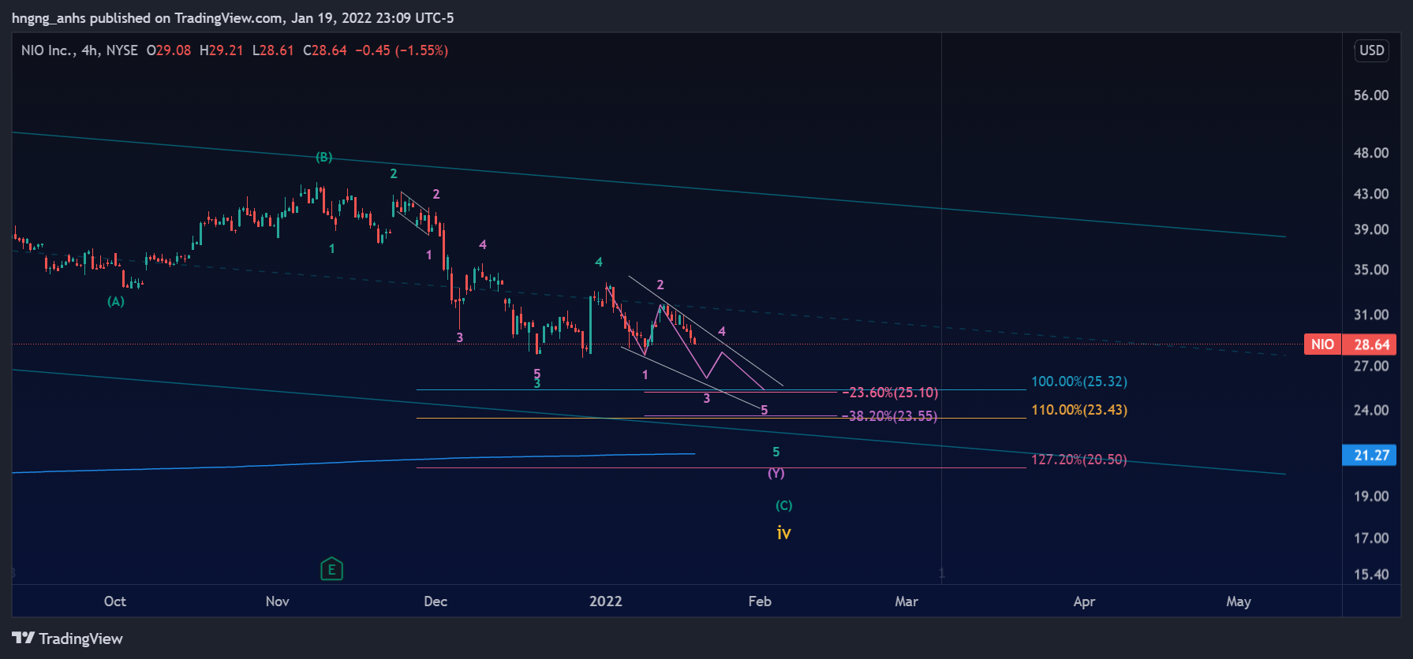
Task: Click the O29.08 open value in legend
Action: [169, 50]
